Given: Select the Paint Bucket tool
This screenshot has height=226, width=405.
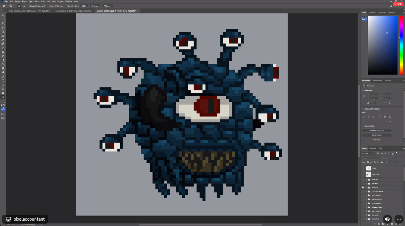Looking at the screenshot, I should coord(3,64).
